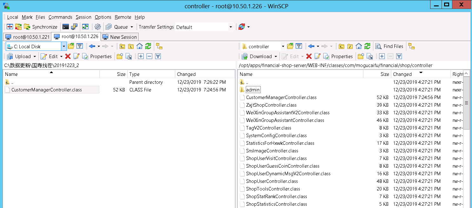Toggle the filter funnel on local panel
Image resolution: width=472 pixels, height=208 pixels.
point(80,46)
